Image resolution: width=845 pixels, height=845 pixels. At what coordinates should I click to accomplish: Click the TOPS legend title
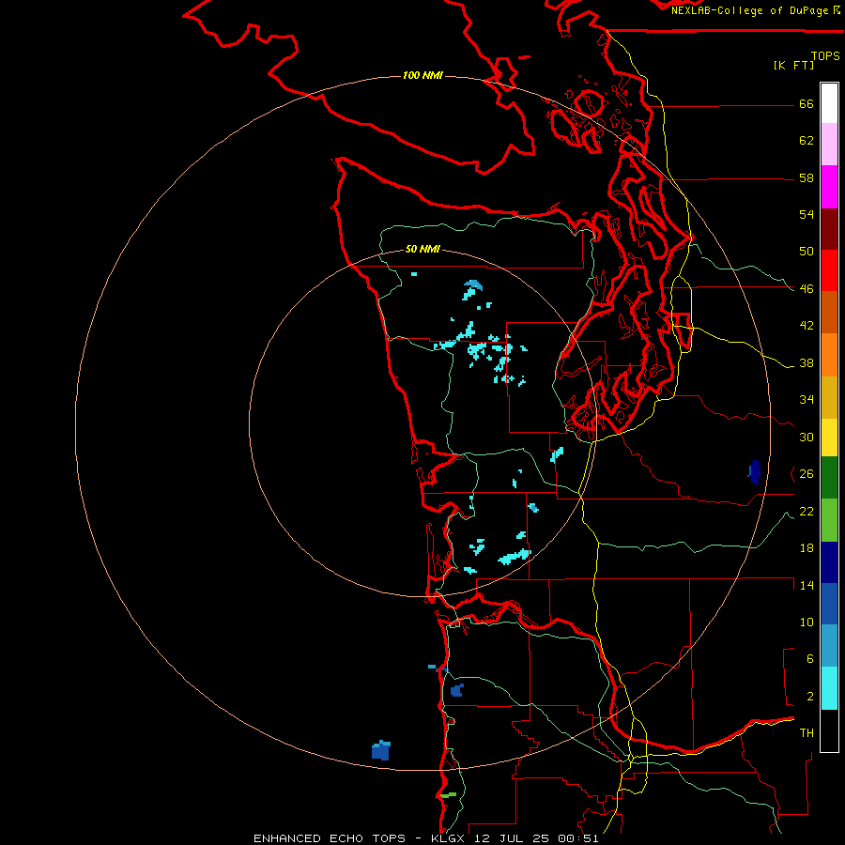825,55
